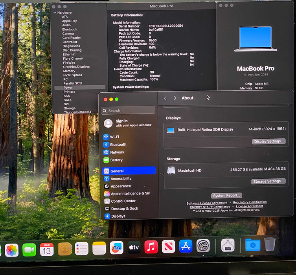The width and height of the screenshot is (296, 275).
Task: Launch FaceTime from the Dock
Action: (x=29, y=250)
